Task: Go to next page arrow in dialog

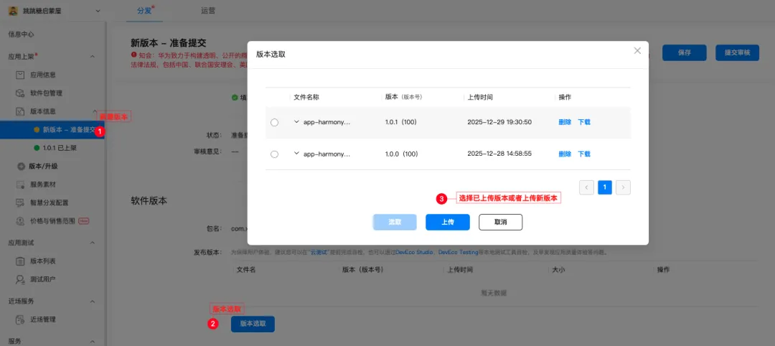Action: [x=624, y=187]
